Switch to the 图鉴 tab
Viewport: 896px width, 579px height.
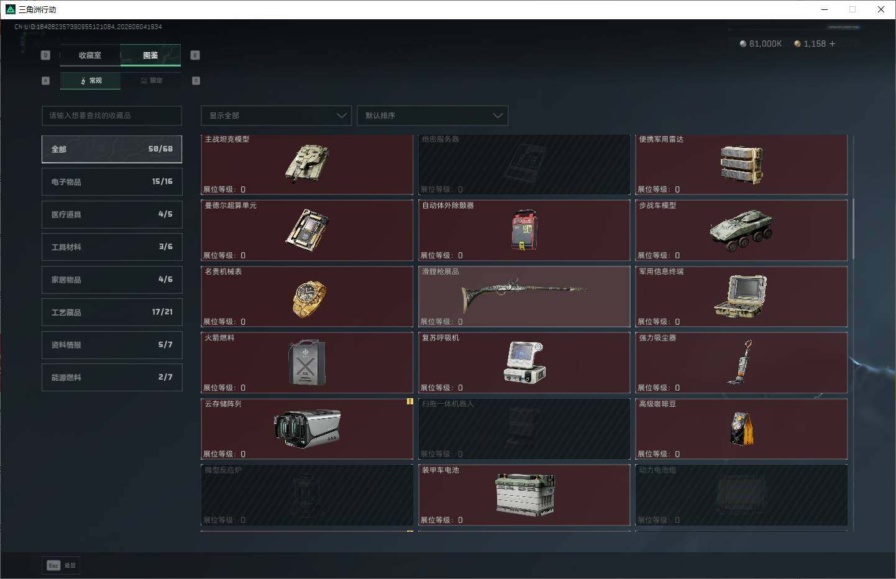coord(150,55)
